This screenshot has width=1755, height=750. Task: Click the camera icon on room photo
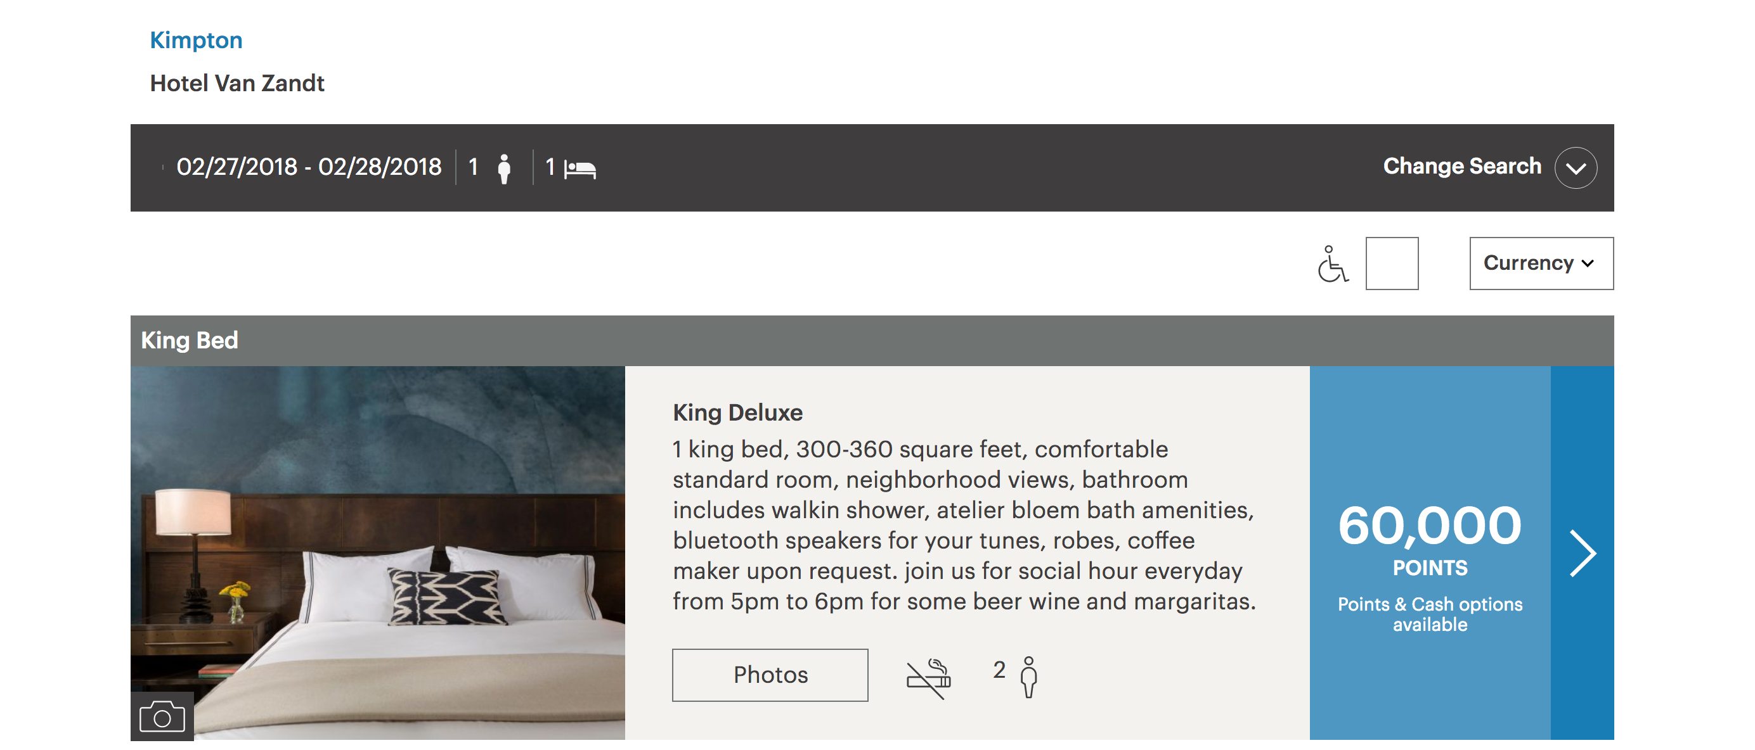pyautogui.click(x=162, y=716)
